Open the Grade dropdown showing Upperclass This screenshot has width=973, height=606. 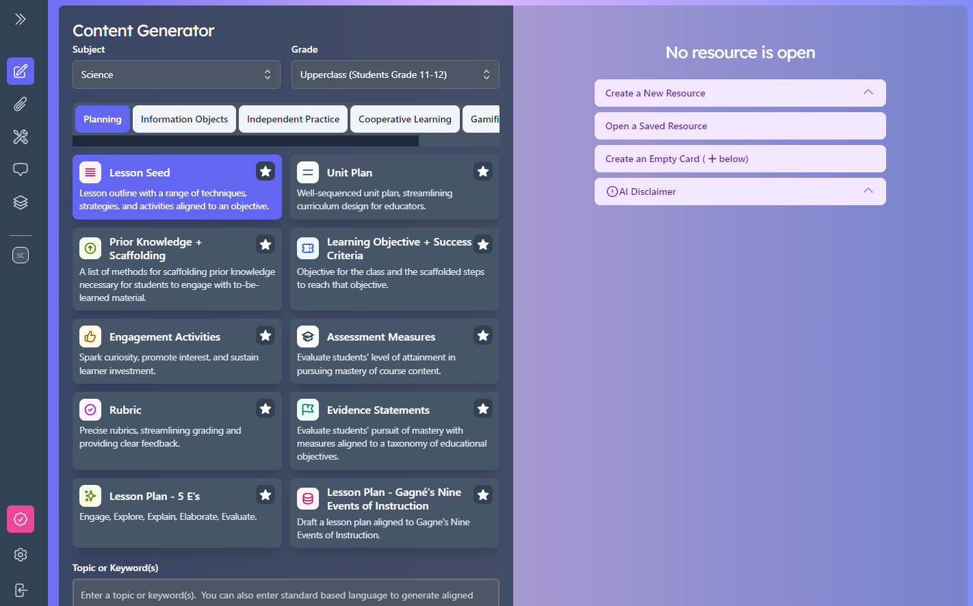tap(395, 75)
